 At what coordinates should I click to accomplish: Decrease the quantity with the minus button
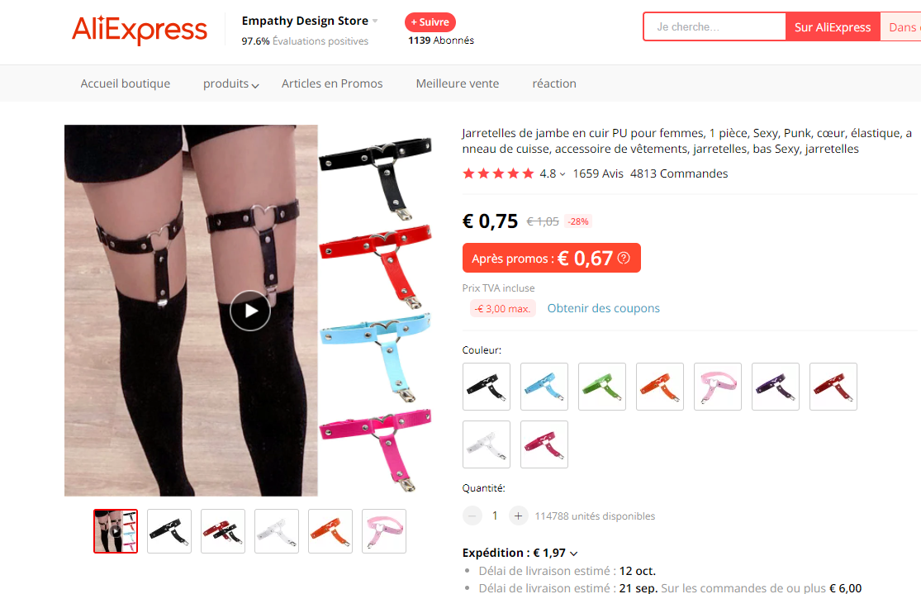point(472,516)
